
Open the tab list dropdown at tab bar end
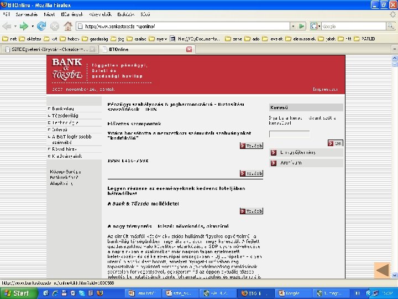click(395, 49)
